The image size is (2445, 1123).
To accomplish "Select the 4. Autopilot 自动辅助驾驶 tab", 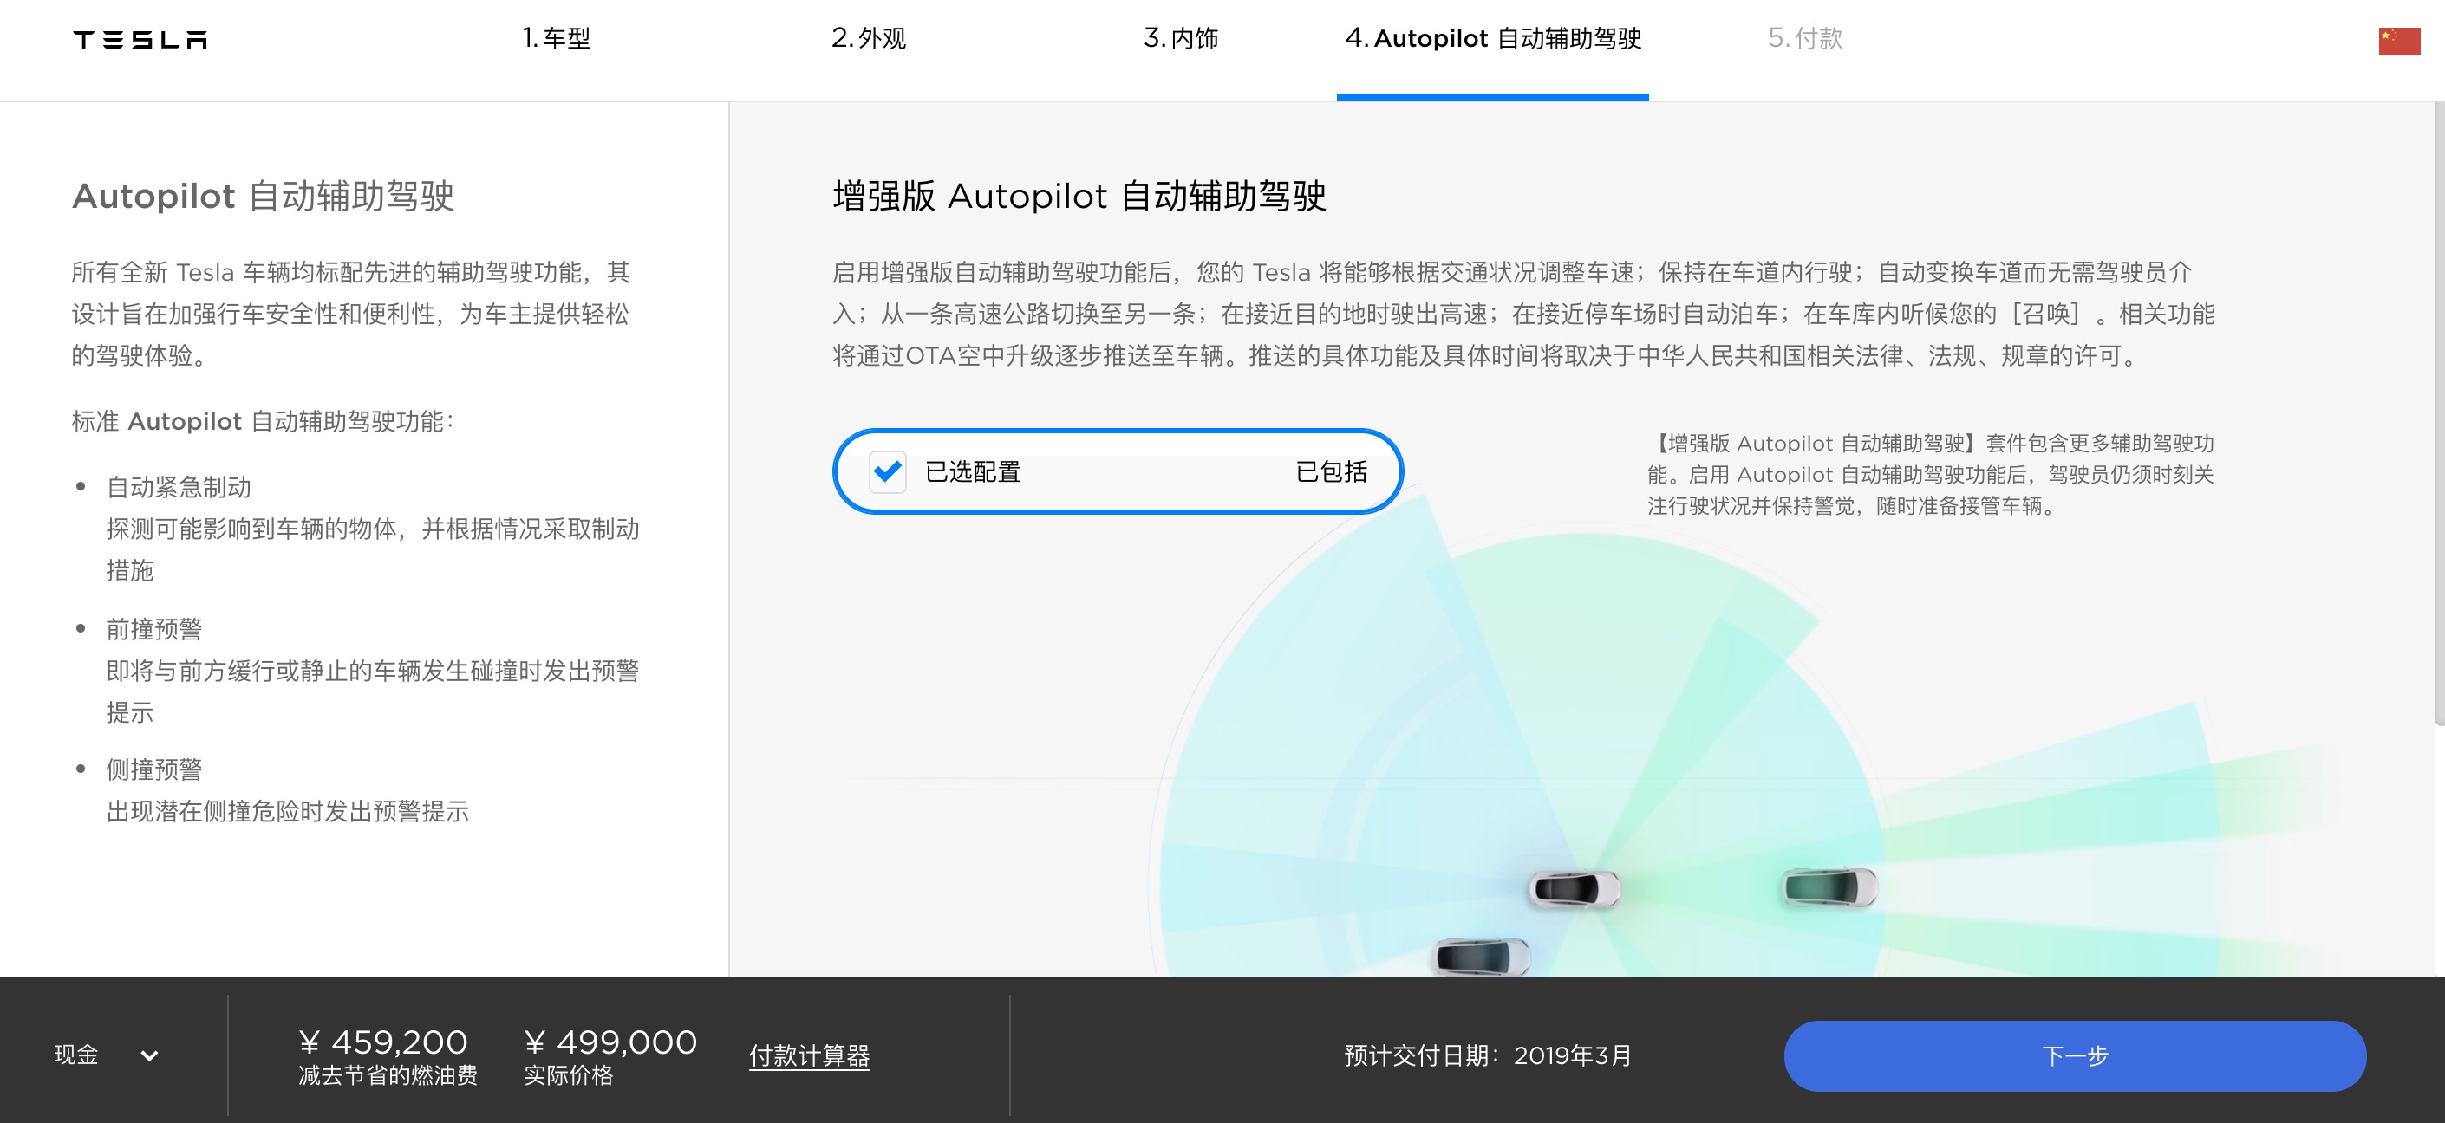I will 1492,39.
